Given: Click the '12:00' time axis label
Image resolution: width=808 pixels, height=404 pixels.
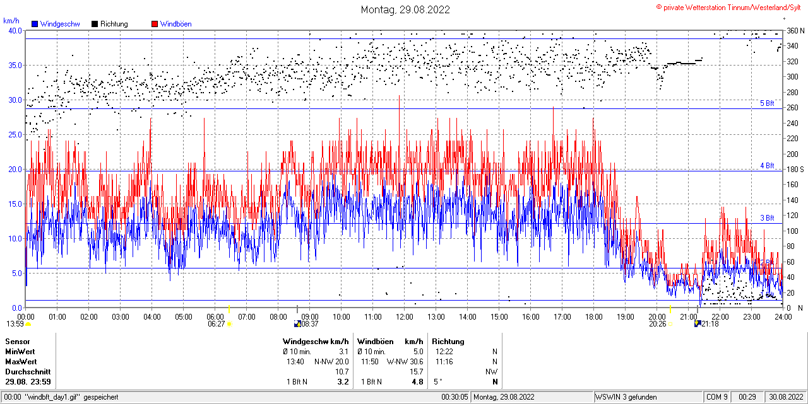Looking at the screenshot, I should pos(404,316).
